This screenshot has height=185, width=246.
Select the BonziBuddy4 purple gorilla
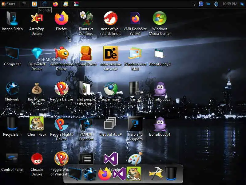pyautogui.click(x=160, y=124)
